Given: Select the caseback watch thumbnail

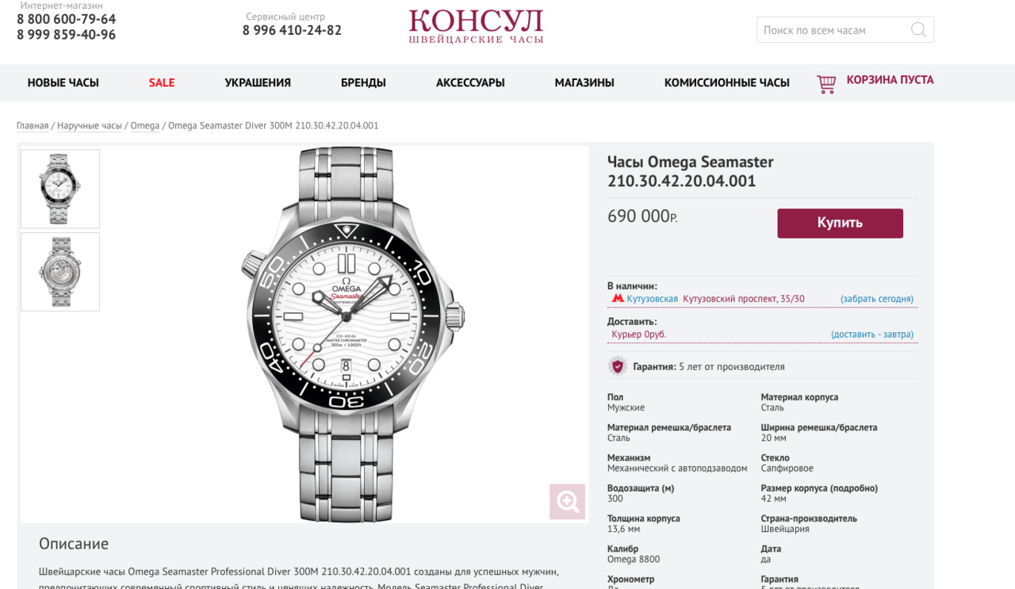Looking at the screenshot, I should (60, 271).
